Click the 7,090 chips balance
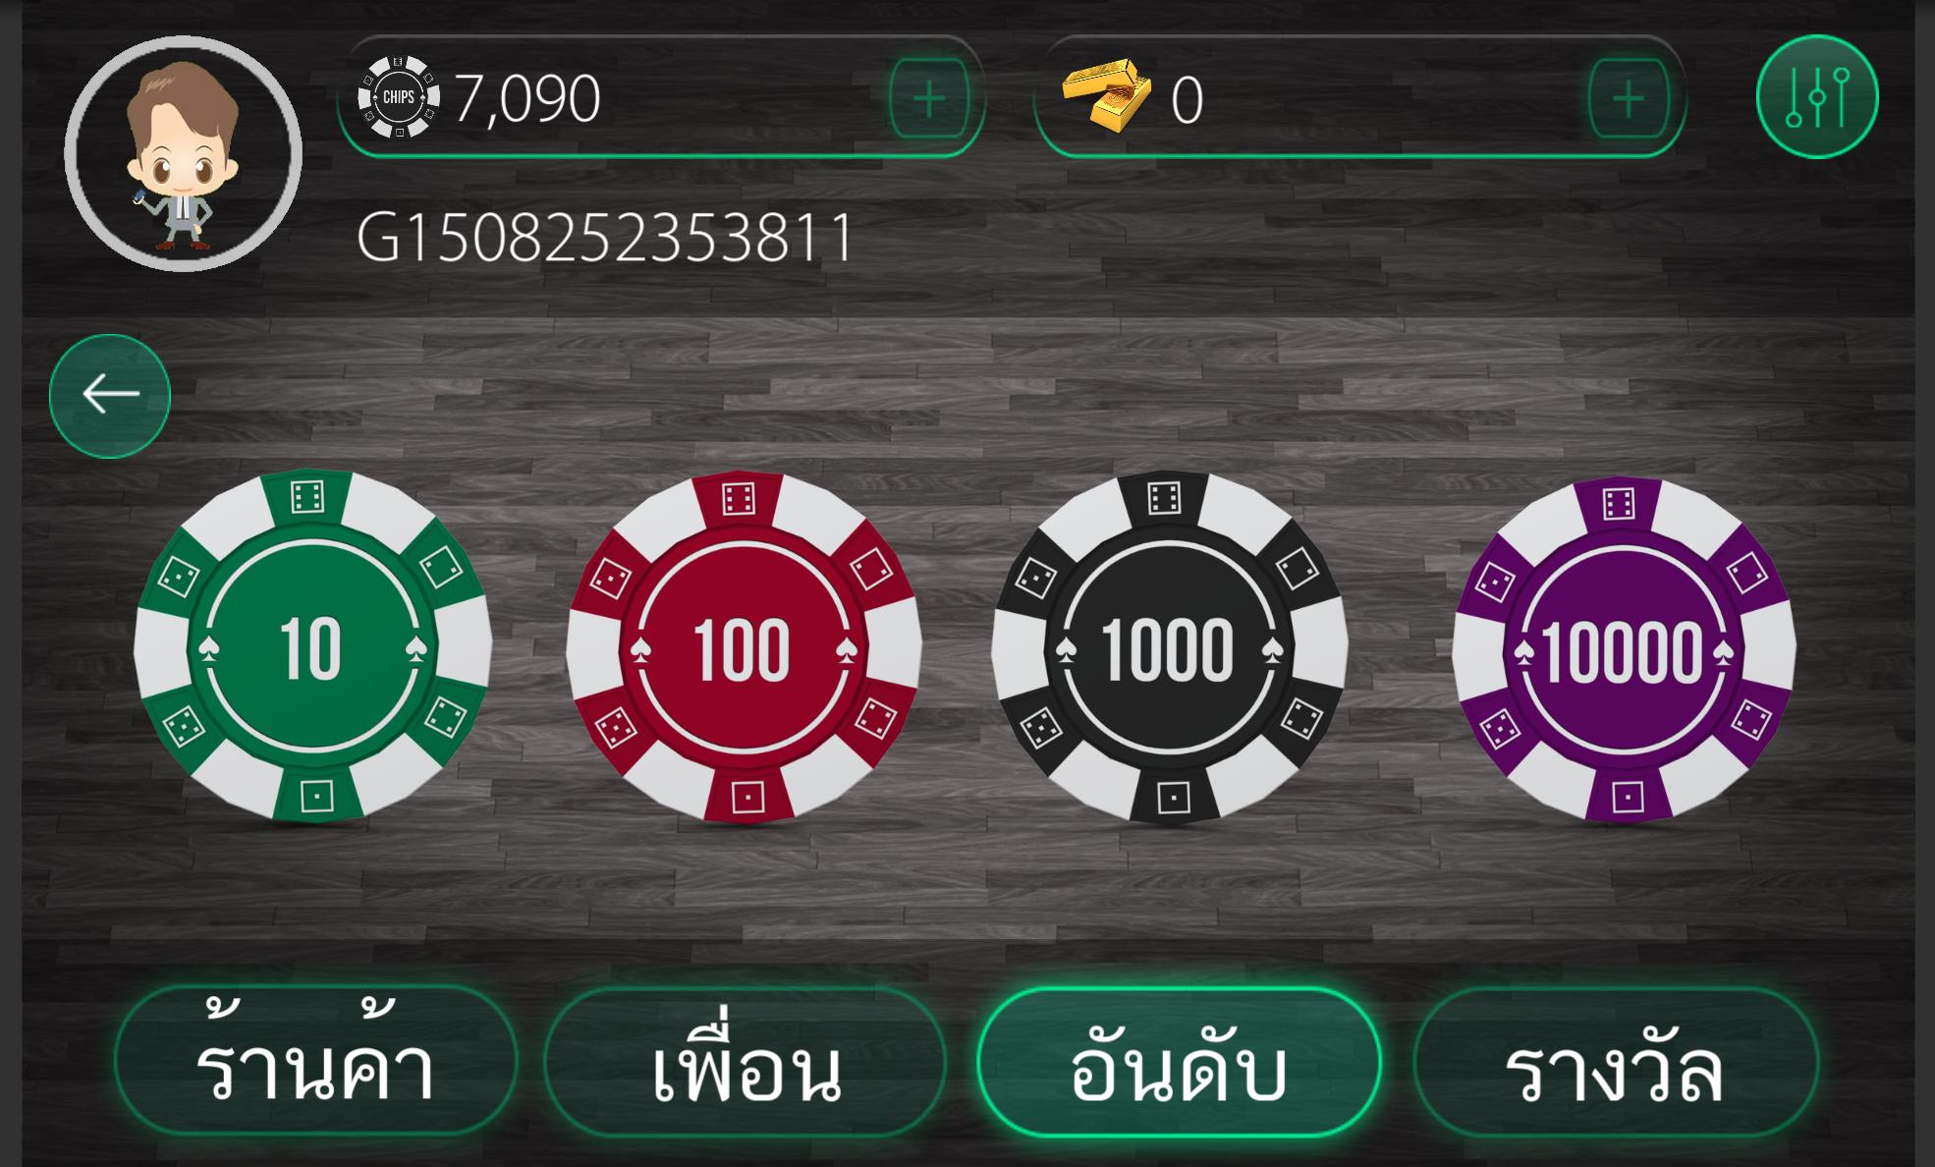 [527, 98]
